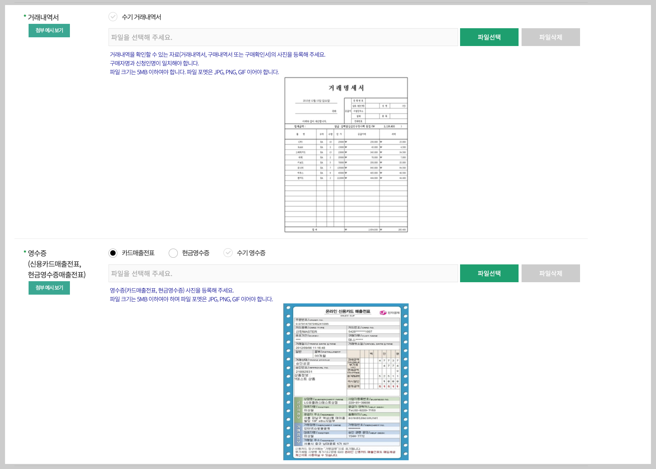Check the 수기 영수증 checkbox

228,253
